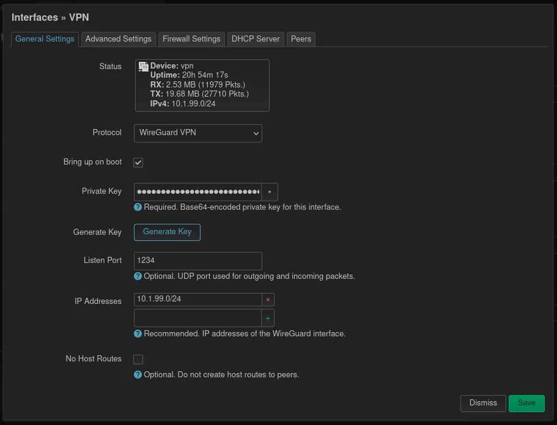Image resolution: width=557 pixels, height=425 pixels.
Task: Click the help icon for No Host Routes
Action: 138,374
